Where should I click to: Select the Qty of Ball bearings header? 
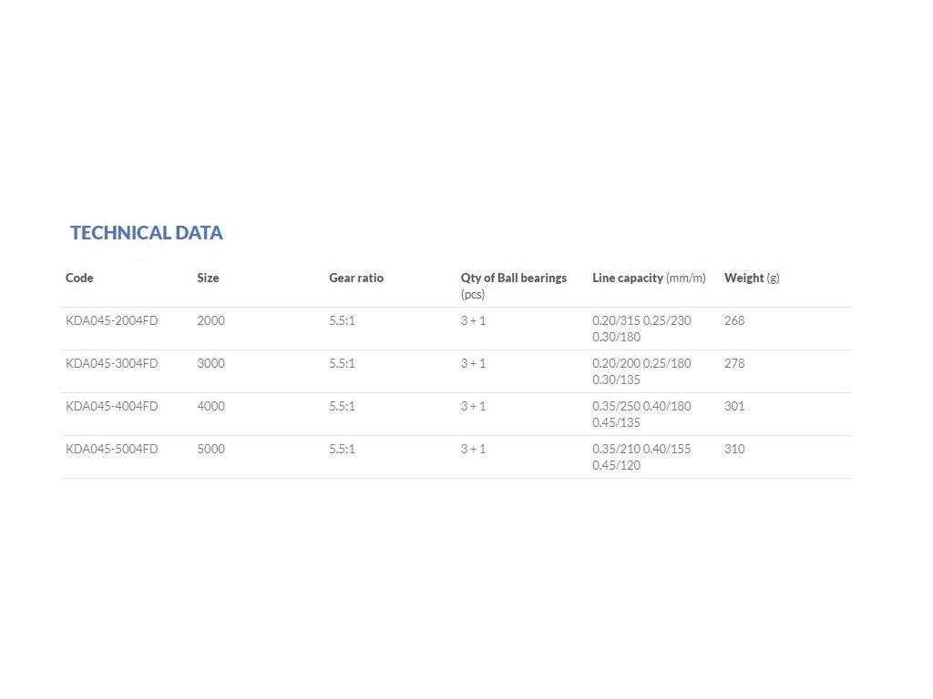(514, 285)
